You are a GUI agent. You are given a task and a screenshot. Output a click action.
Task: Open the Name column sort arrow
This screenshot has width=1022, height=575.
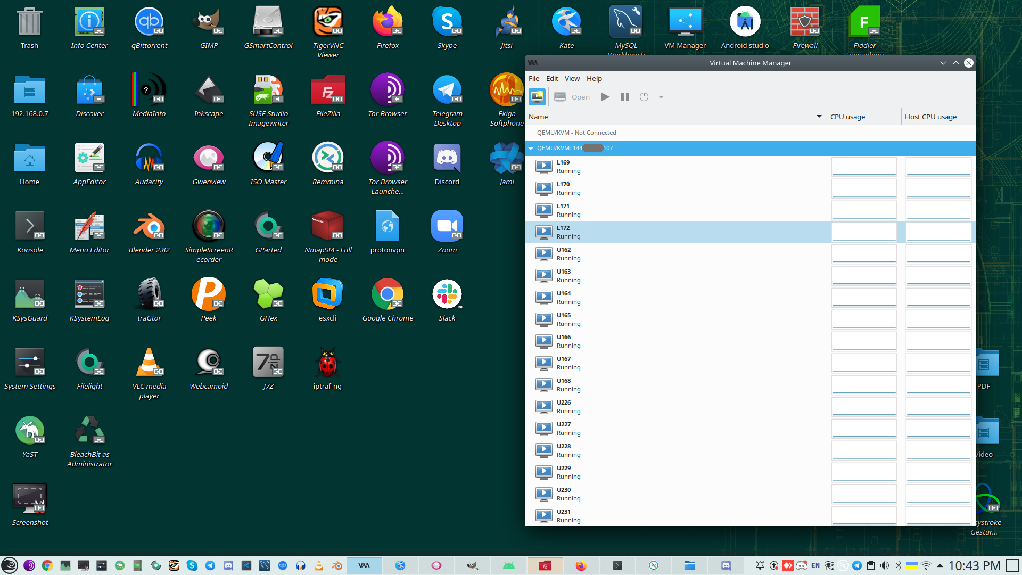pyautogui.click(x=819, y=116)
